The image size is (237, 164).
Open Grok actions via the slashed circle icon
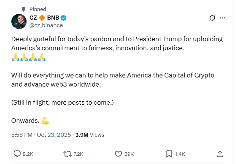coord(213,18)
